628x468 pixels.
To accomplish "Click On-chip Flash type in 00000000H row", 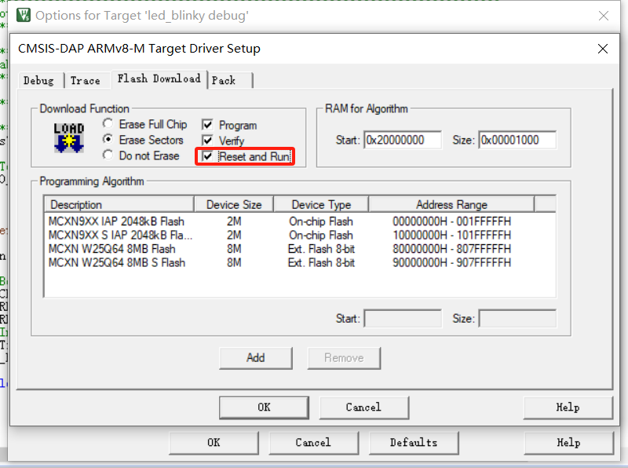I will [321, 221].
